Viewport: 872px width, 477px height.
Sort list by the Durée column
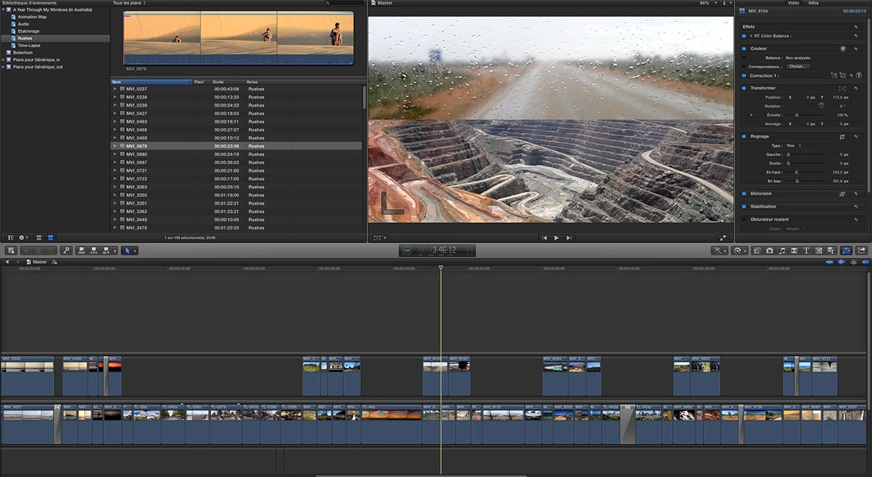(227, 82)
